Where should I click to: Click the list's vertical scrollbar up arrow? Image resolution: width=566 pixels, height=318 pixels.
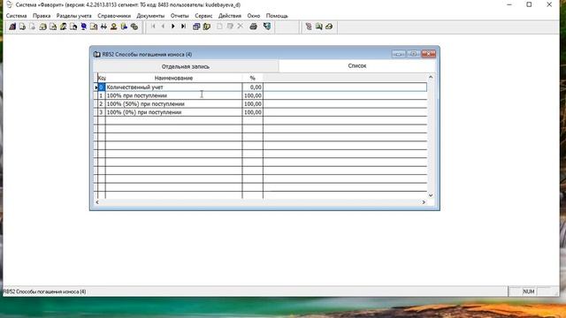[x=431, y=77]
